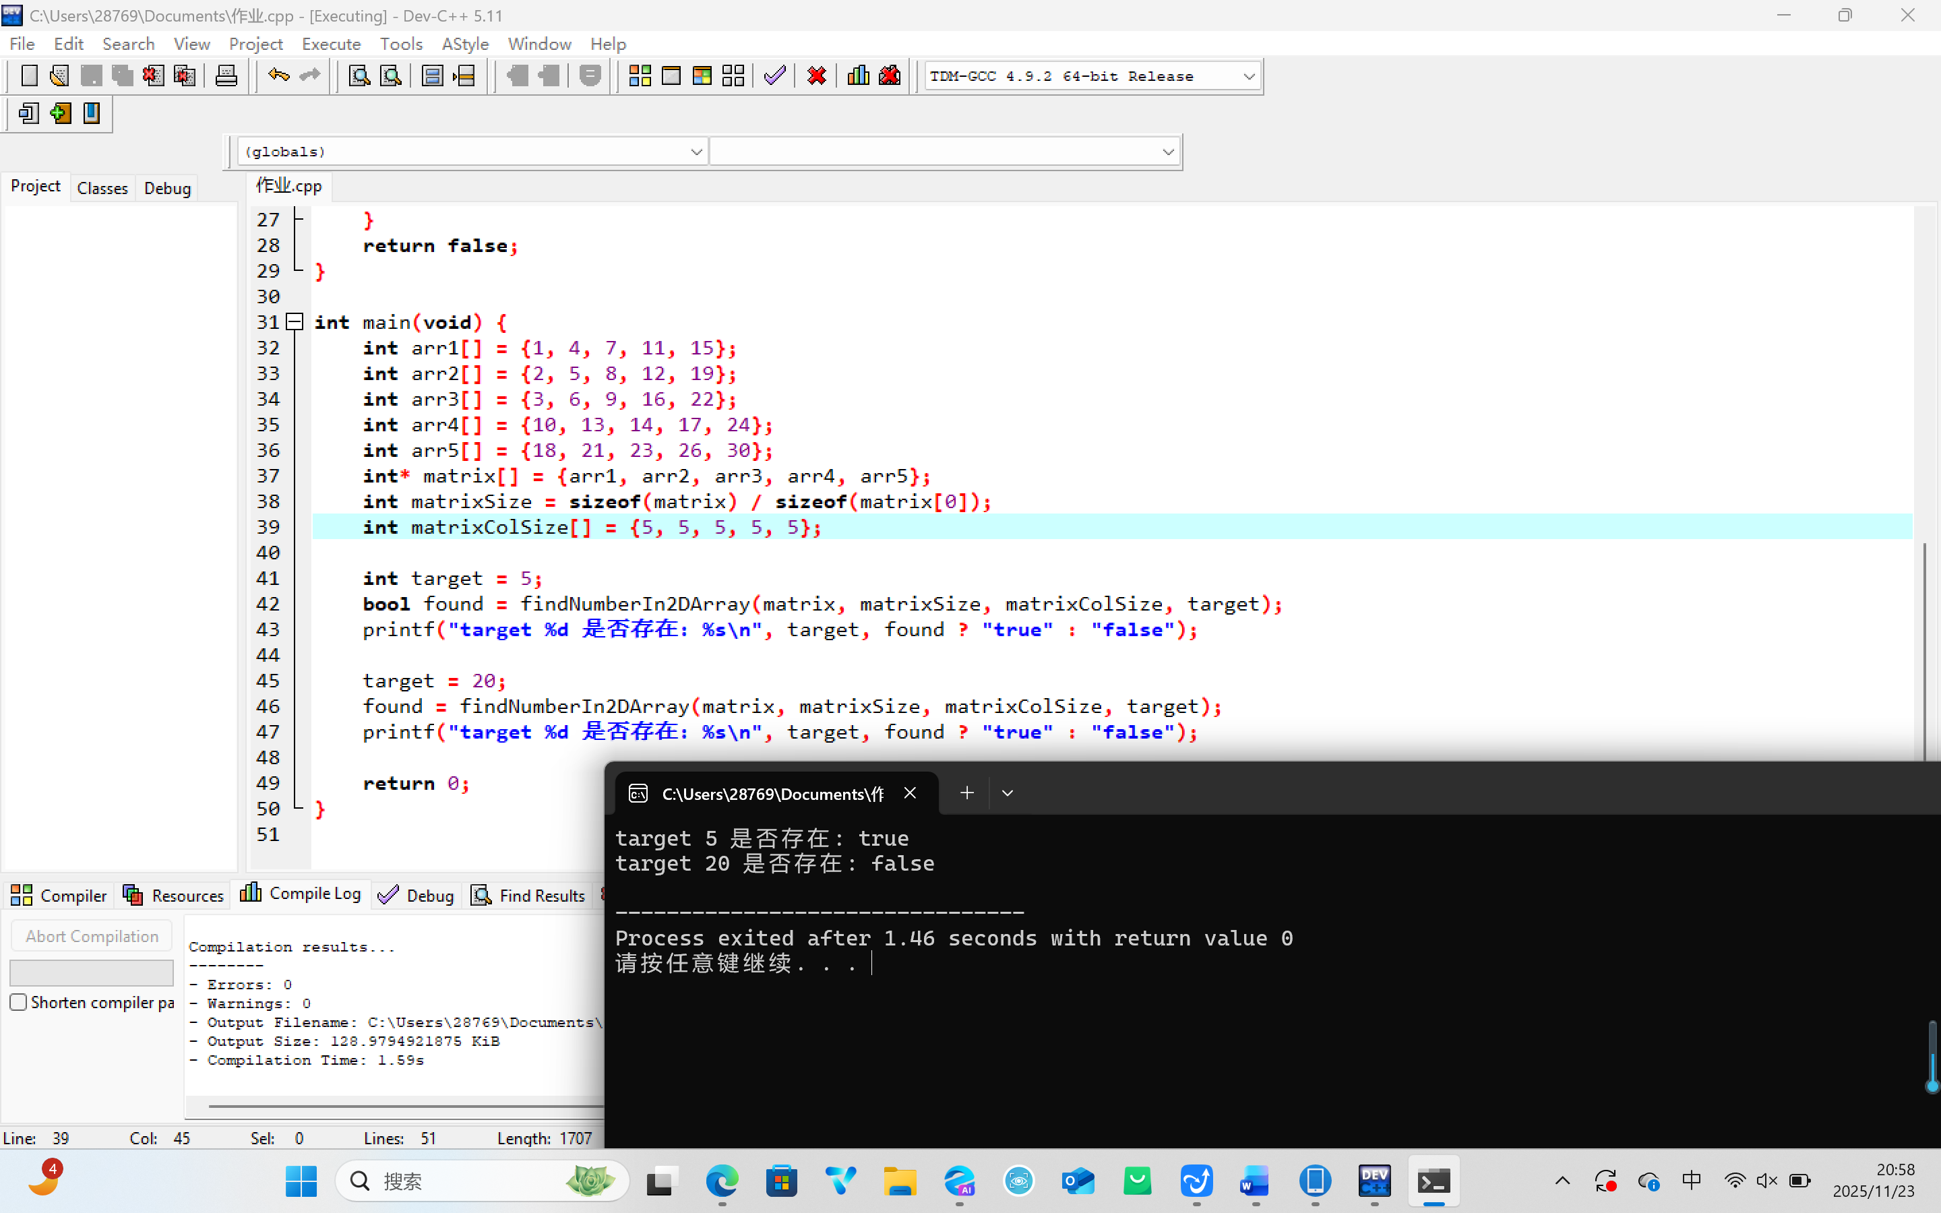Switch to the Classes tab
The height and width of the screenshot is (1213, 1941).
(x=102, y=188)
